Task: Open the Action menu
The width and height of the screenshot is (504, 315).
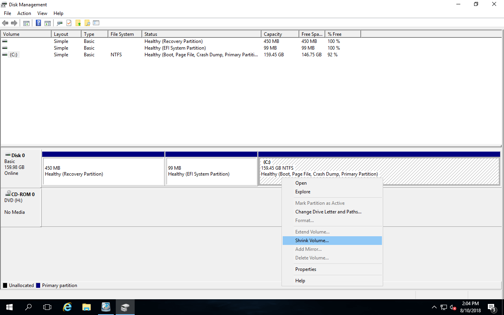Action: pos(24,13)
